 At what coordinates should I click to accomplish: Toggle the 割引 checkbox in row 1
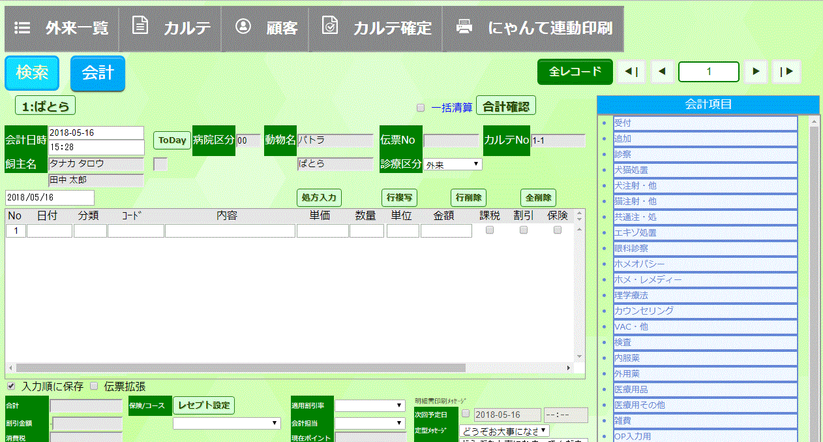tap(523, 230)
